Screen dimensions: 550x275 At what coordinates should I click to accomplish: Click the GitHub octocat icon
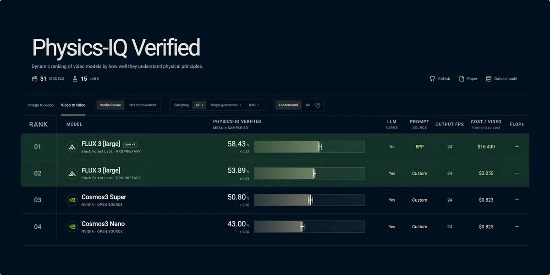coord(432,79)
